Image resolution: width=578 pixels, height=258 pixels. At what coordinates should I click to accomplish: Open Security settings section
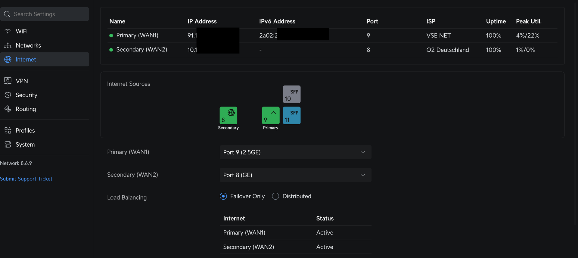(45, 95)
